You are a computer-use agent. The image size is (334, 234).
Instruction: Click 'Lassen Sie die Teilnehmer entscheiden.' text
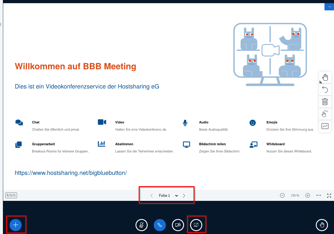point(144,151)
